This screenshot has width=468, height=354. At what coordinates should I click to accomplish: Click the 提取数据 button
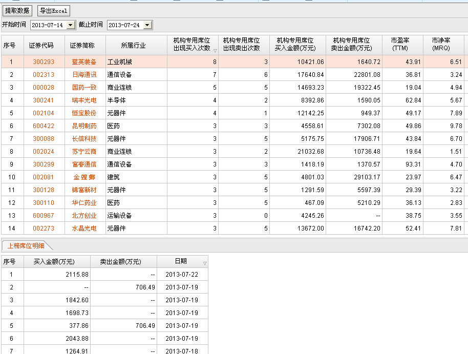click(x=18, y=11)
